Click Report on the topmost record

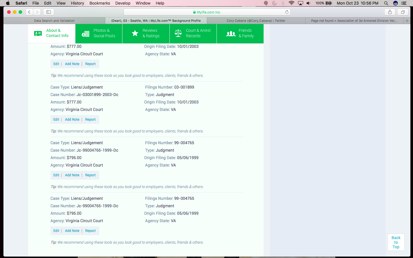tap(90, 64)
